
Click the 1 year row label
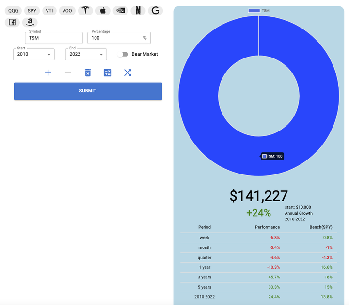pos(205,267)
